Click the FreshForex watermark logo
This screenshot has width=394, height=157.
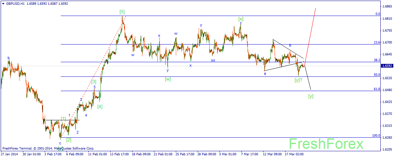tap(326, 144)
